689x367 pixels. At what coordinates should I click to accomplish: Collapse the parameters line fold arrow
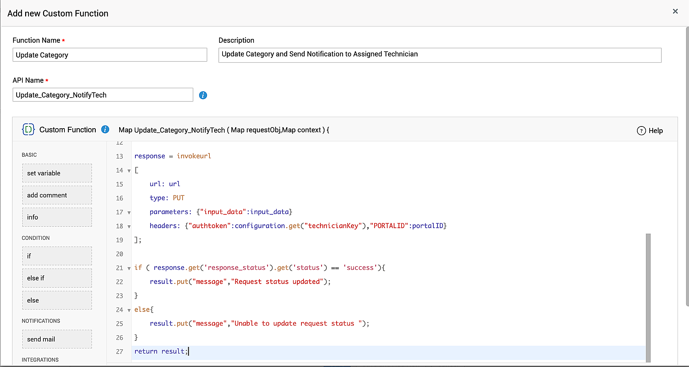click(x=128, y=213)
